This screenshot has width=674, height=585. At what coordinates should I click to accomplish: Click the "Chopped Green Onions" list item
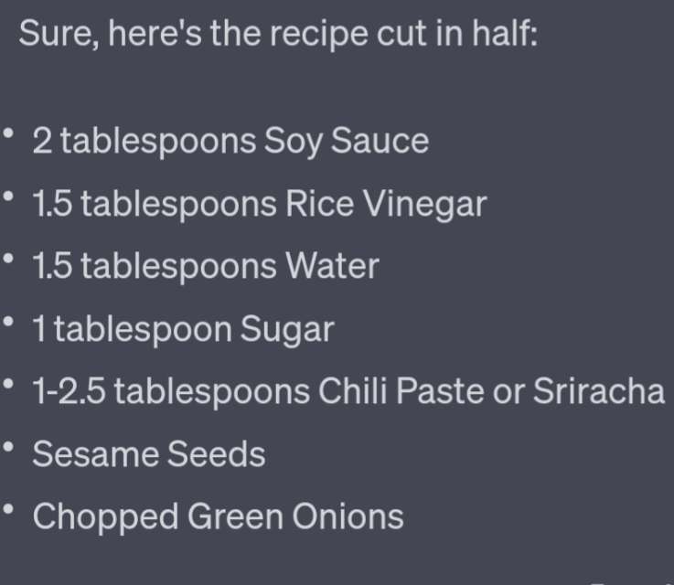point(218,516)
